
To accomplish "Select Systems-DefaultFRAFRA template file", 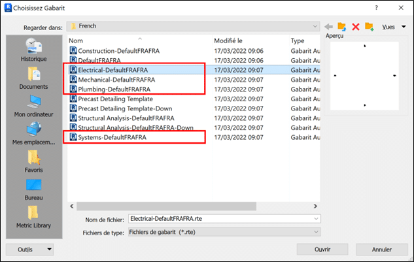I will [112, 138].
